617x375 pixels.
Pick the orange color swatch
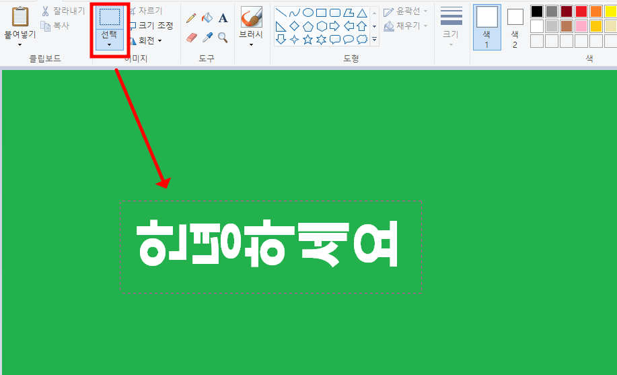point(596,11)
